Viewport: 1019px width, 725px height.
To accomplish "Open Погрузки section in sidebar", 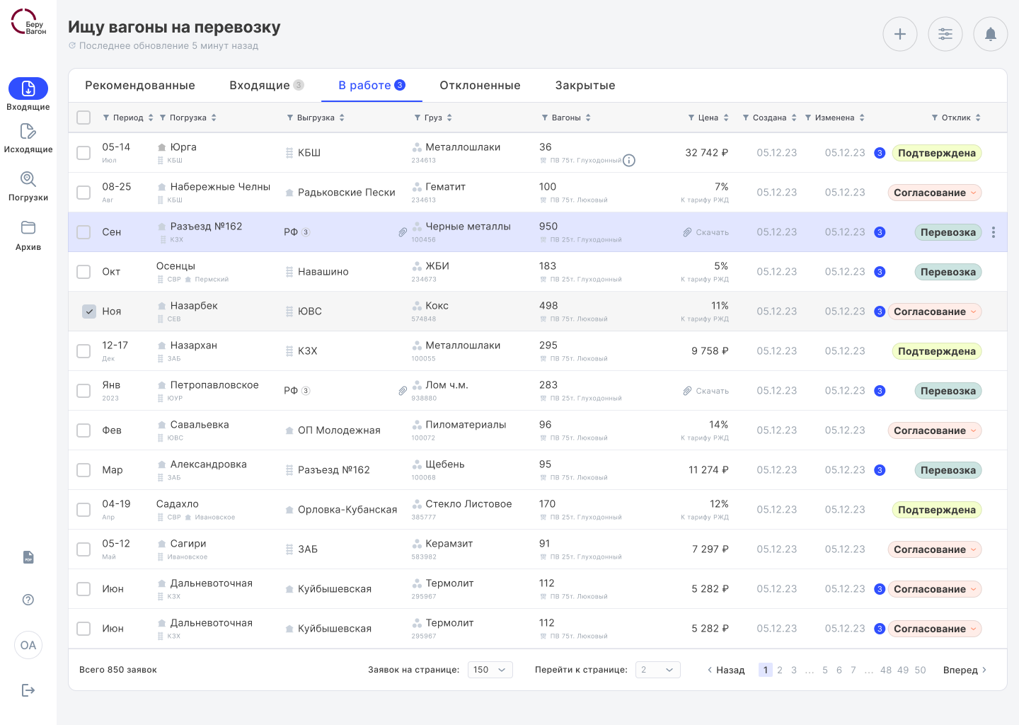I will point(28,186).
